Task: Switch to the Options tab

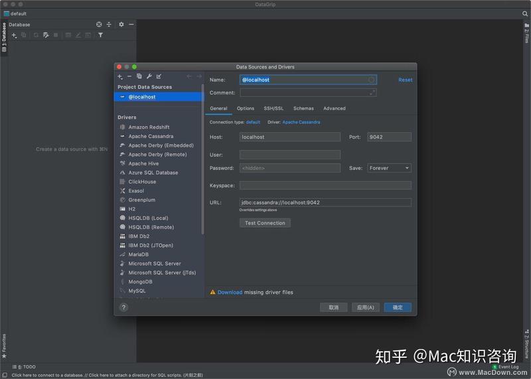Action: (x=246, y=108)
